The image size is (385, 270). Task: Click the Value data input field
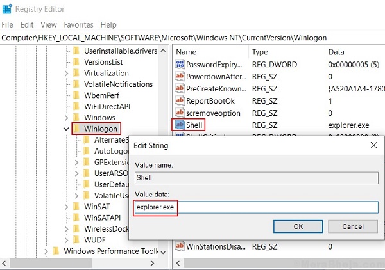(256, 207)
